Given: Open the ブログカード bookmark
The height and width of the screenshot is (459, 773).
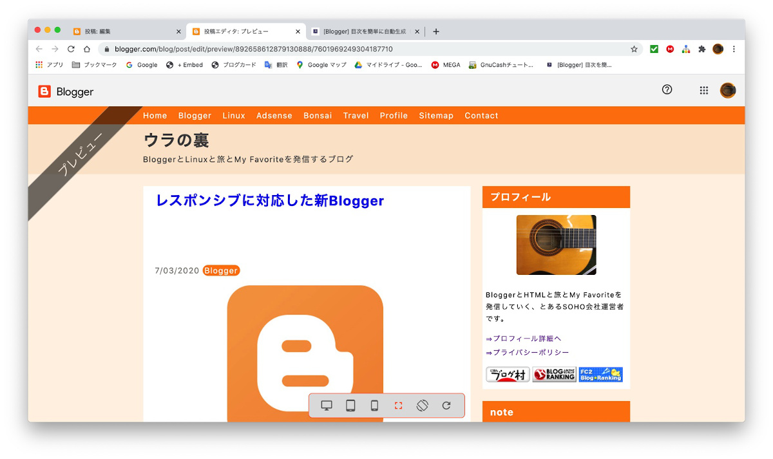Looking at the screenshot, I should pos(234,65).
